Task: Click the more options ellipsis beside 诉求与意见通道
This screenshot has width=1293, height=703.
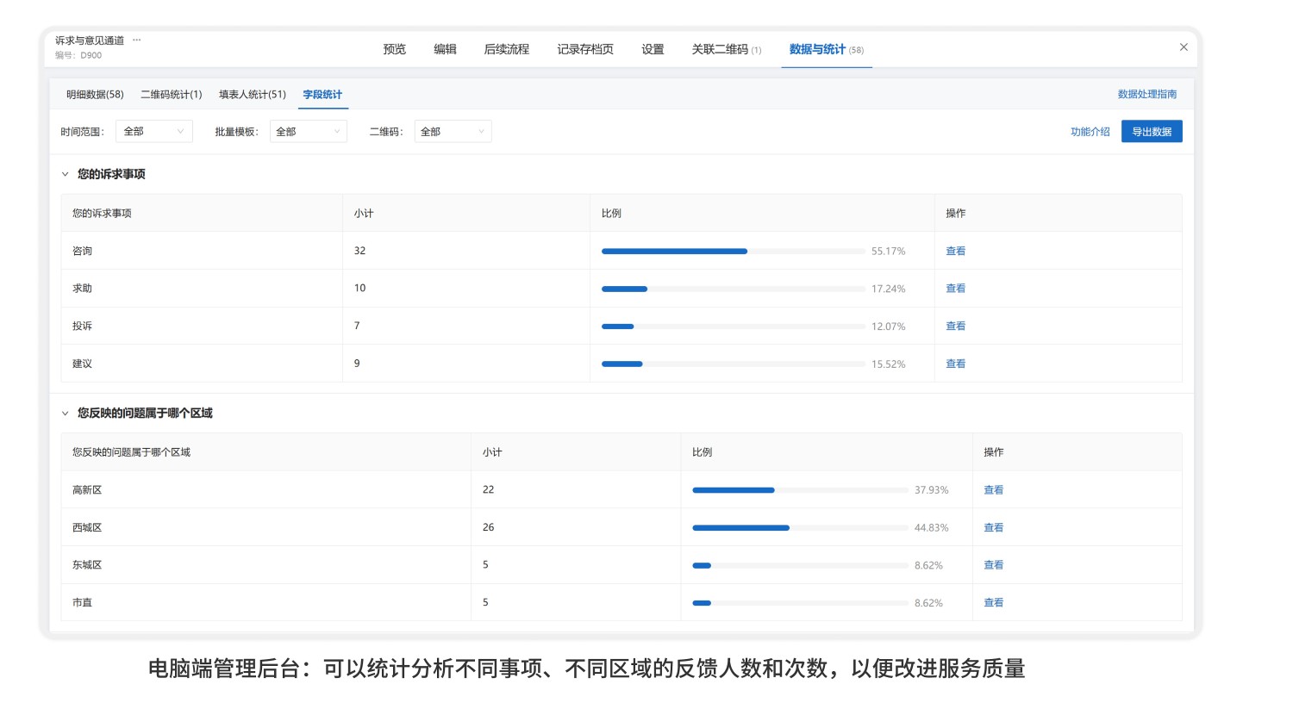Action: click(136, 40)
